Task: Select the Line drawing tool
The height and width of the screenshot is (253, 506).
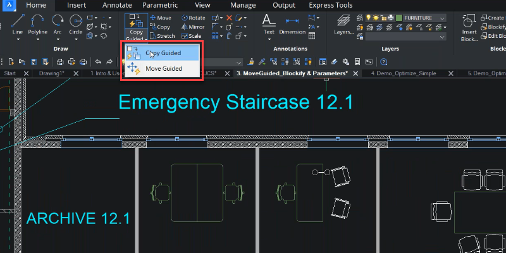Action: pos(18,24)
